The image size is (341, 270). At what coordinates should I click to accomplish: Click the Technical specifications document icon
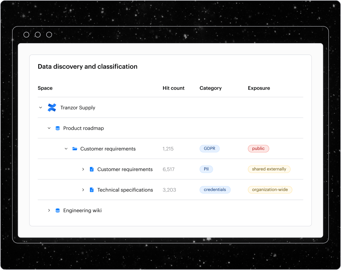[92, 189]
